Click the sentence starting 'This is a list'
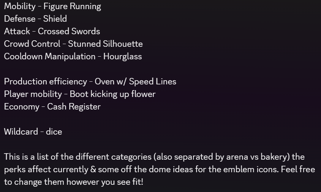This screenshot has height=192, width=321. [x=160, y=170]
